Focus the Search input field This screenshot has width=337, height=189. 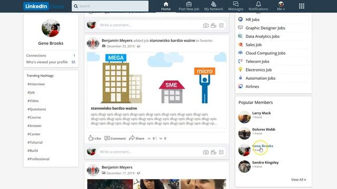(110, 6)
